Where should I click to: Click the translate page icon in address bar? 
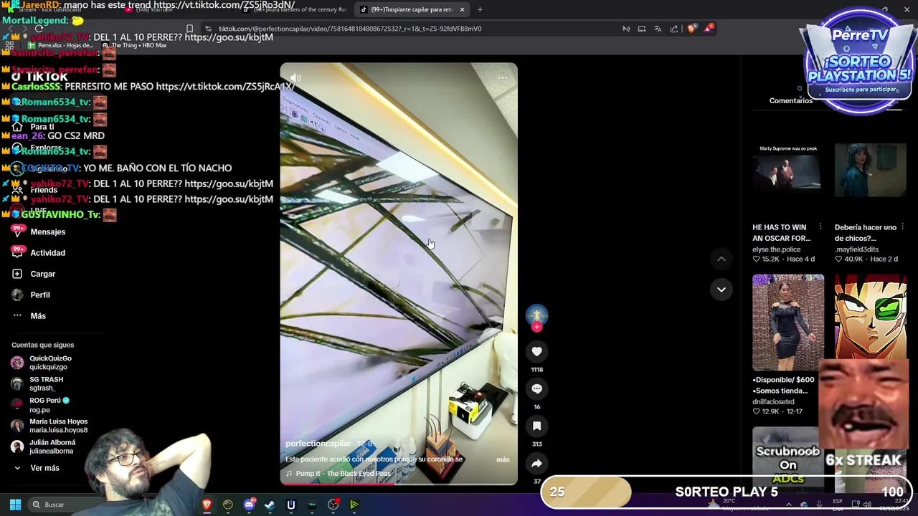tap(658, 29)
